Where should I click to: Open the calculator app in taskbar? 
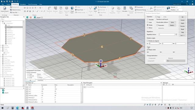[12, 108]
